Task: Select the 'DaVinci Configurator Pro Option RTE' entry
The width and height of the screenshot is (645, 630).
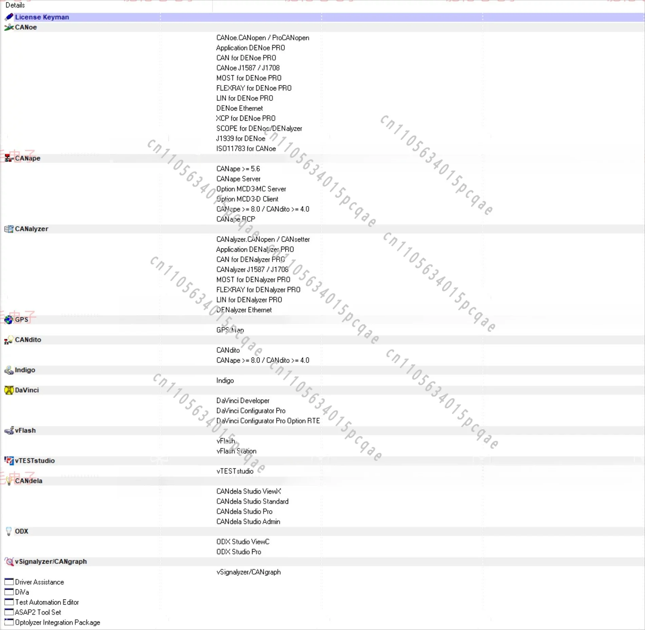Action: pos(268,421)
